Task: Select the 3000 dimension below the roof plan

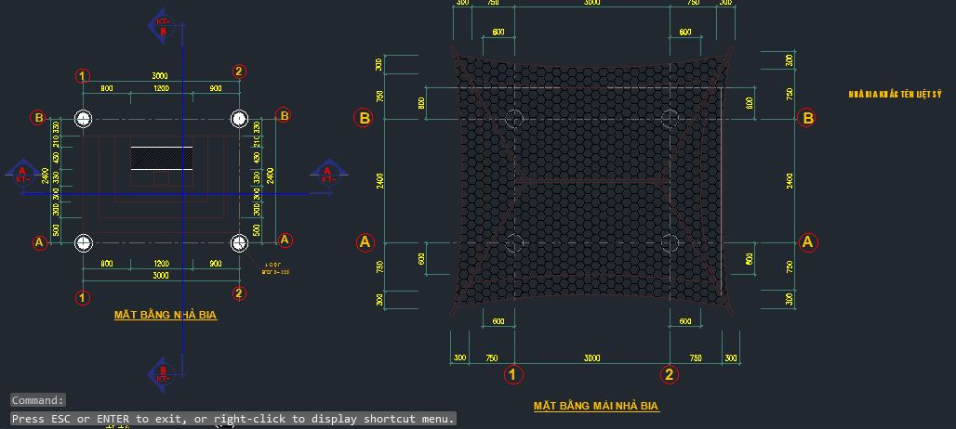Action: click(592, 357)
